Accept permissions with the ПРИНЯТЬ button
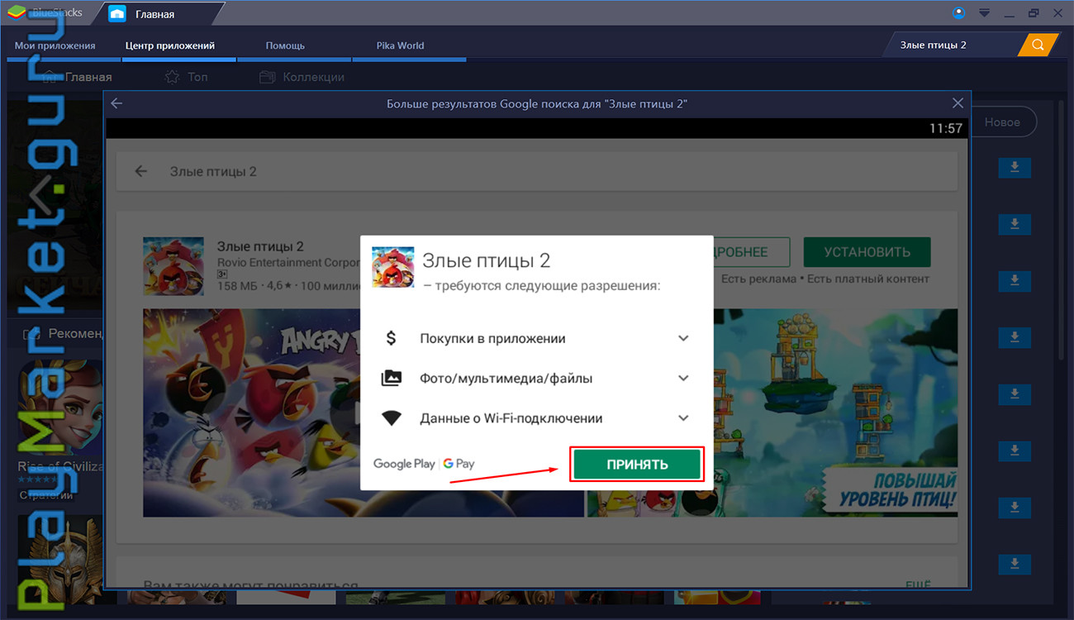Viewport: 1074px width, 620px height. (x=637, y=465)
